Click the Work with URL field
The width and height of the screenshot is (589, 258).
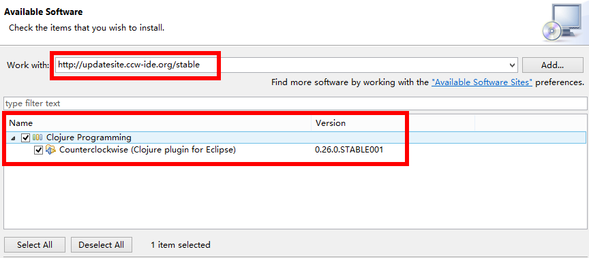pyautogui.click(x=286, y=65)
